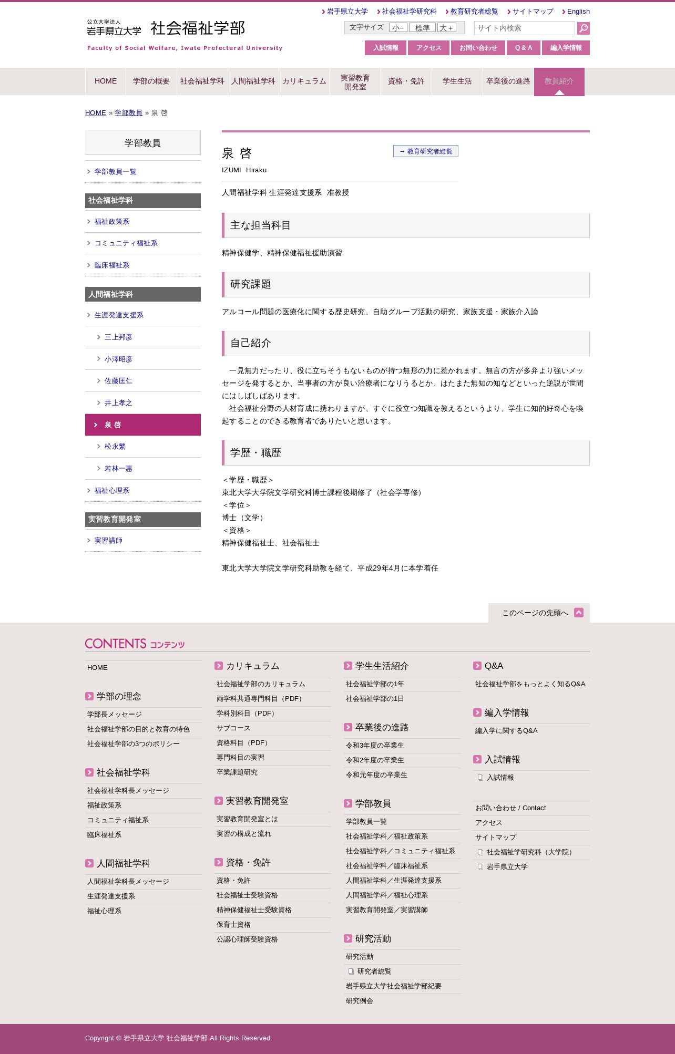Set font size to 標準
This screenshot has height=1054, width=675.
click(422, 28)
